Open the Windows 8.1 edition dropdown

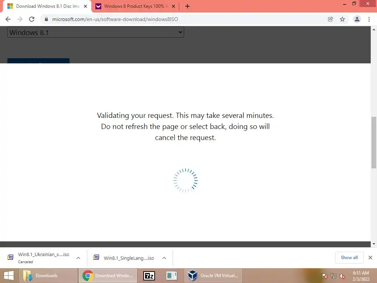96,32
